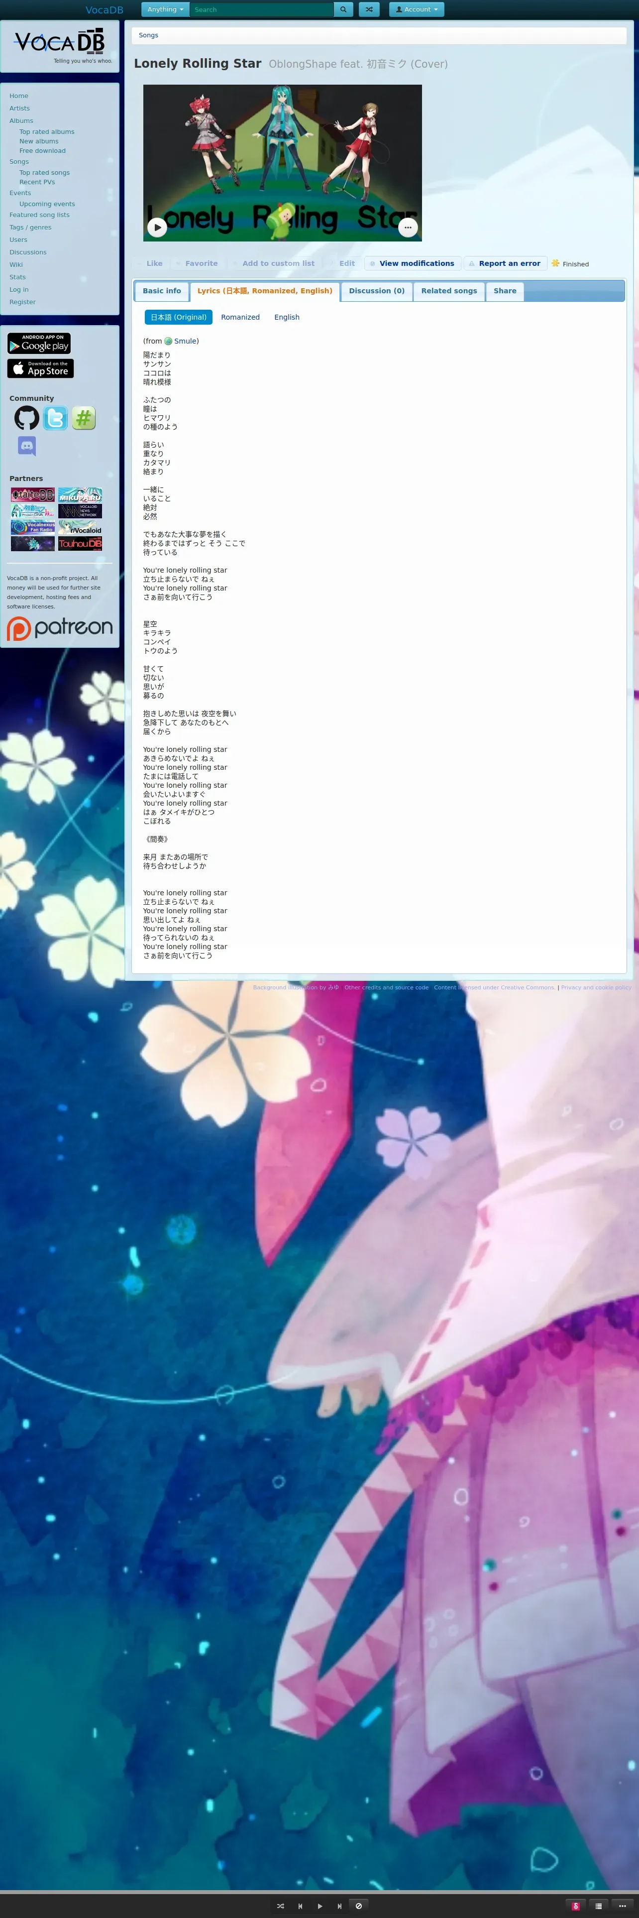Click the search magnifier button

pyautogui.click(x=343, y=9)
